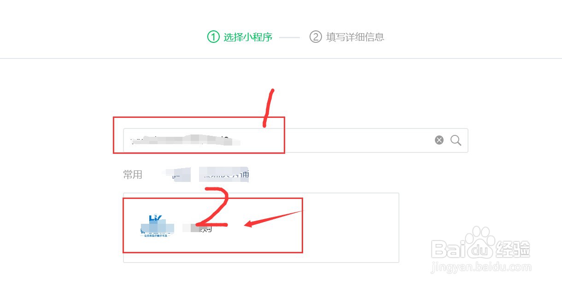
Task: Click the line connecting step 1 and 2
Action: coord(289,37)
